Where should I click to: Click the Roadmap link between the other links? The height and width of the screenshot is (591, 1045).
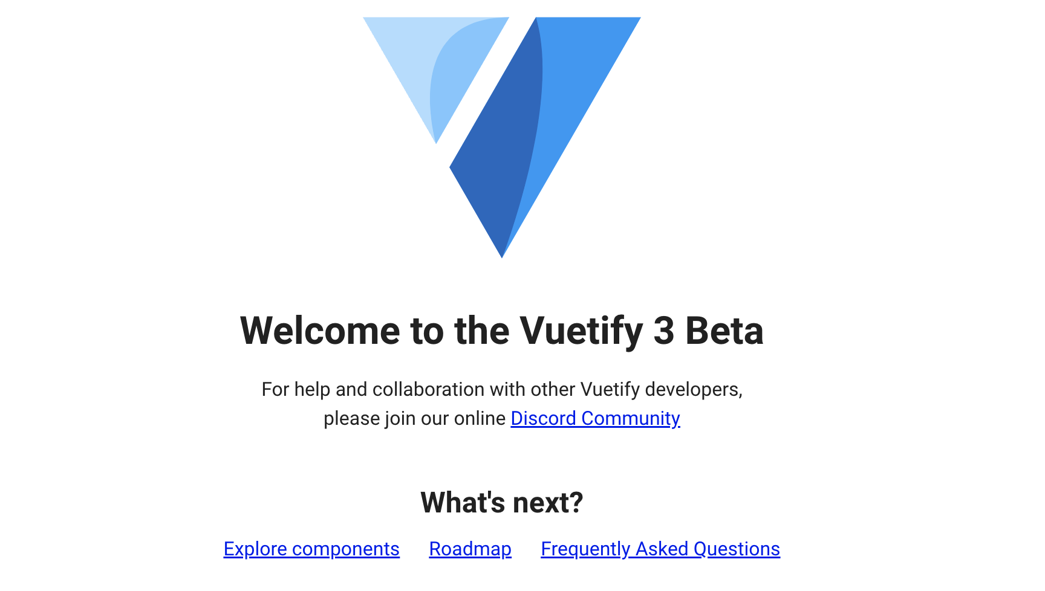470,549
